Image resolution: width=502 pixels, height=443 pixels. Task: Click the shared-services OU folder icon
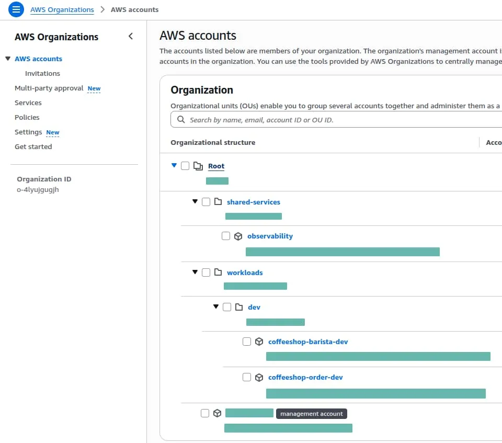pyautogui.click(x=219, y=202)
